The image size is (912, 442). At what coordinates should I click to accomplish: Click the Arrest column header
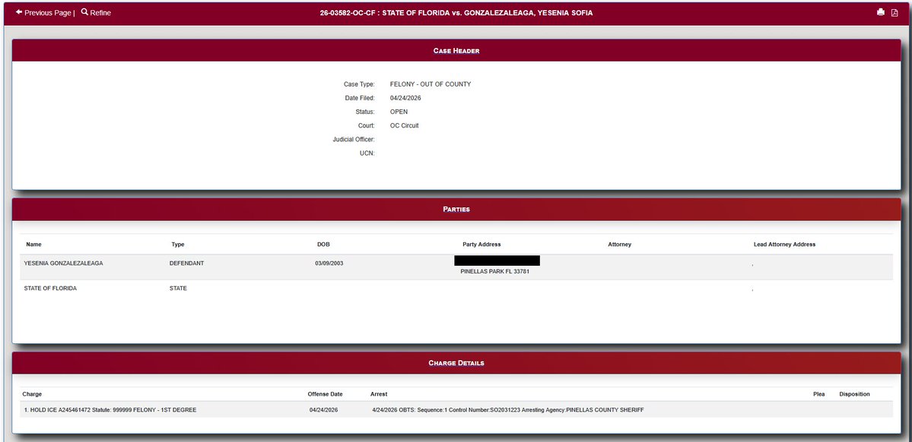pos(379,394)
